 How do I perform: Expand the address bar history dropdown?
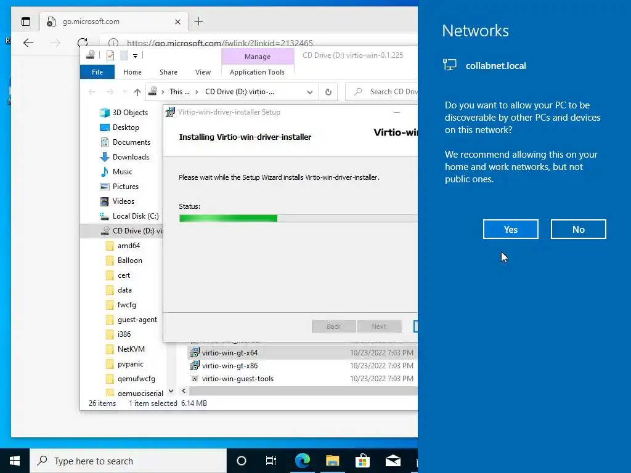309,92
